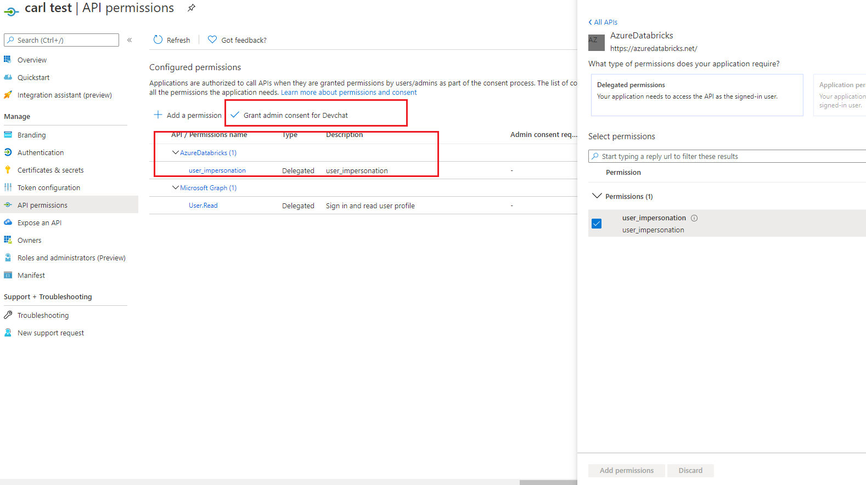Click the Integration assistant rocket icon

click(8, 95)
